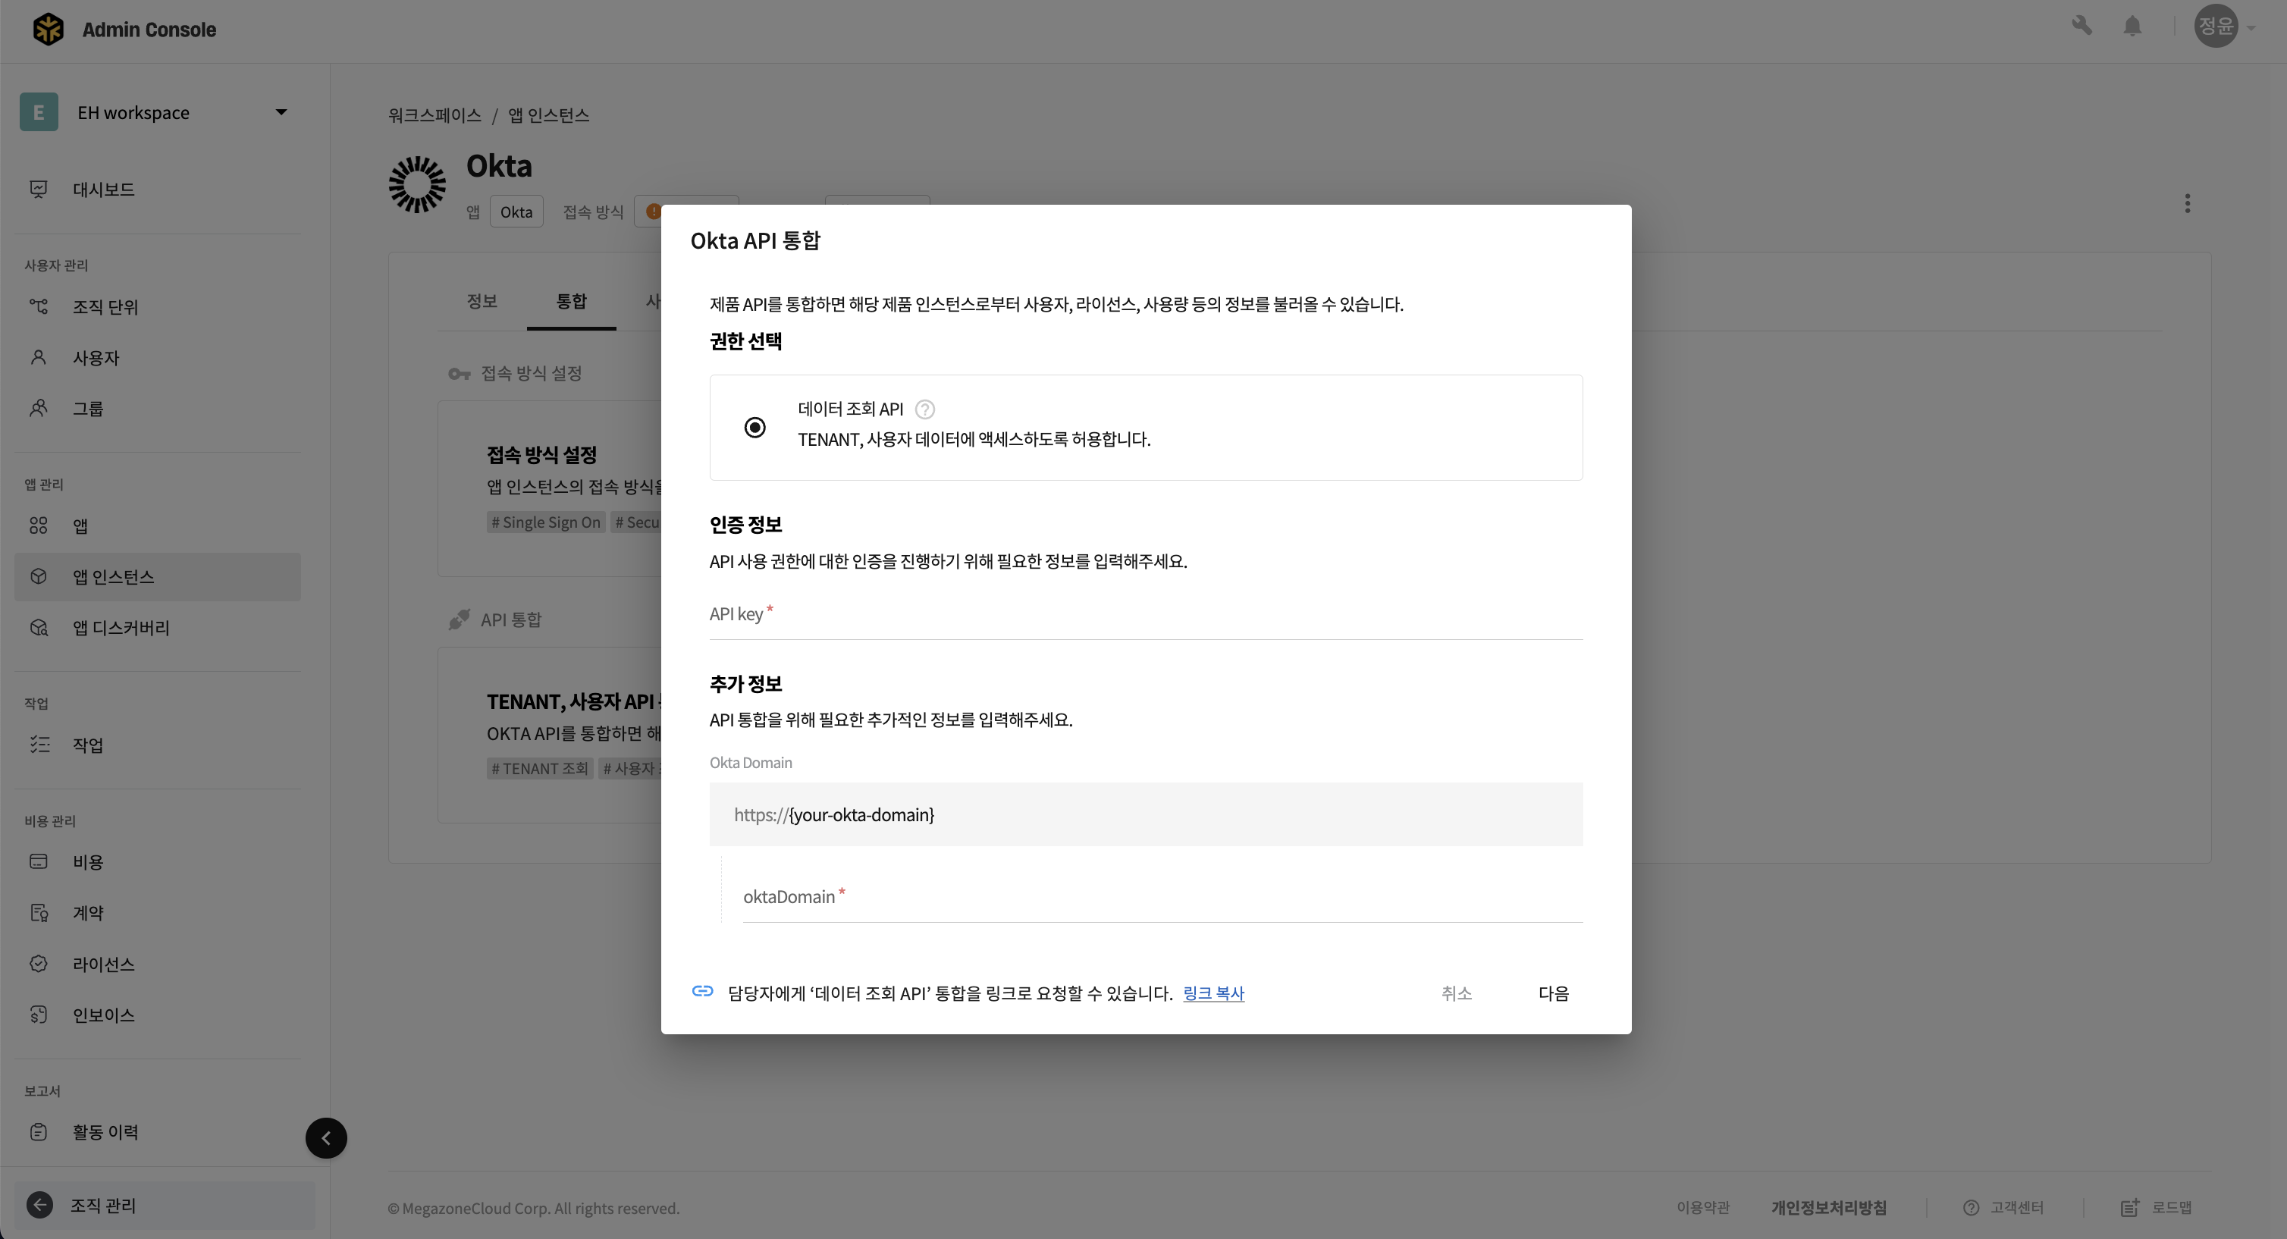Click the 앱 grid icon in sidebar
Image resolution: width=2287 pixels, height=1239 pixels.
38,525
